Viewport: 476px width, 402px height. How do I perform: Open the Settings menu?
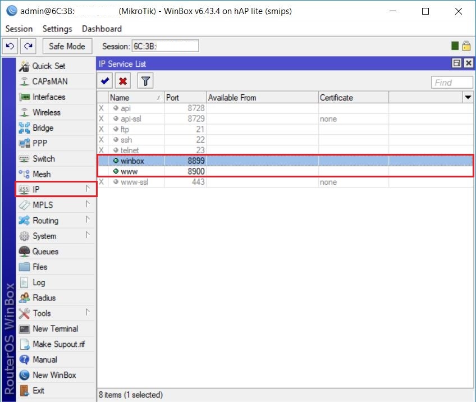[x=57, y=29]
